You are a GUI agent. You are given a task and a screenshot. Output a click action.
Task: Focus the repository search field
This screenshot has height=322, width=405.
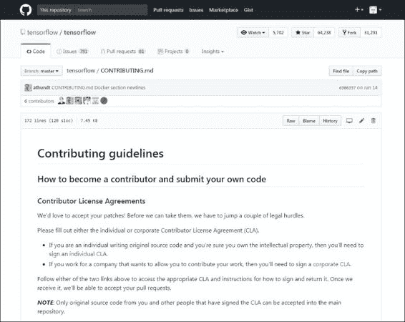pos(111,10)
